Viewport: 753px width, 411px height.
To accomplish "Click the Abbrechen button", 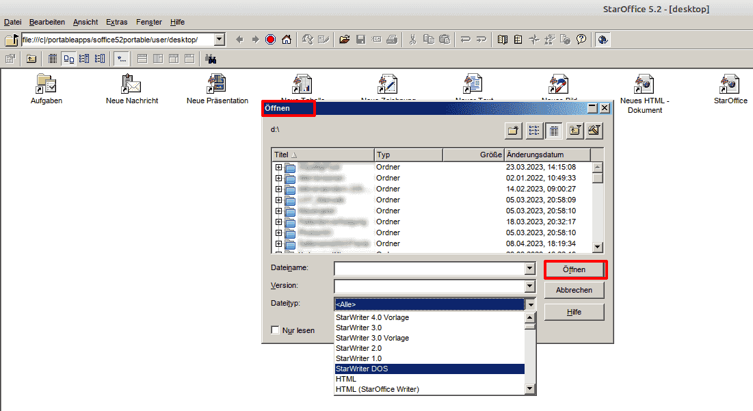I will pyautogui.click(x=574, y=290).
